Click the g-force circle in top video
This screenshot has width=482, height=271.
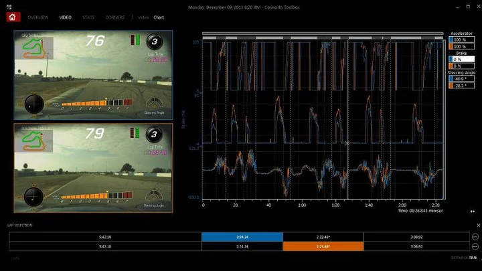pyautogui.click(x=34, y=104)
